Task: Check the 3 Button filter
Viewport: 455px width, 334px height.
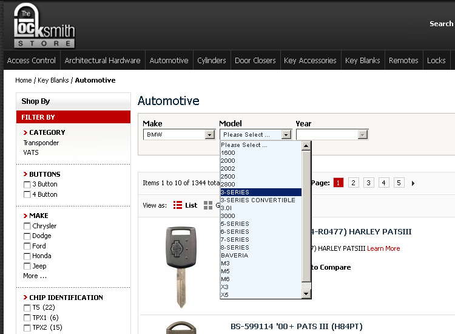Action: click(x=27, y=185)
